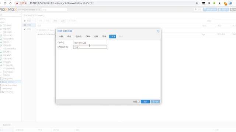Select the DNS tab in dialog
The height and width of the screenshot is (132, 236).
click(112, 36)
